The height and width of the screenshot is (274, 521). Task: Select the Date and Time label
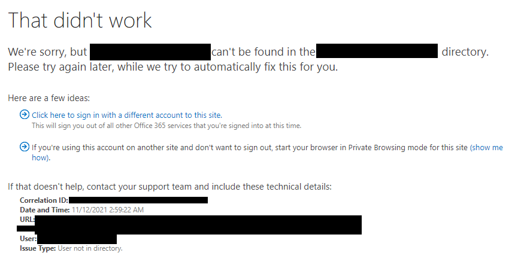pos(45,210)
